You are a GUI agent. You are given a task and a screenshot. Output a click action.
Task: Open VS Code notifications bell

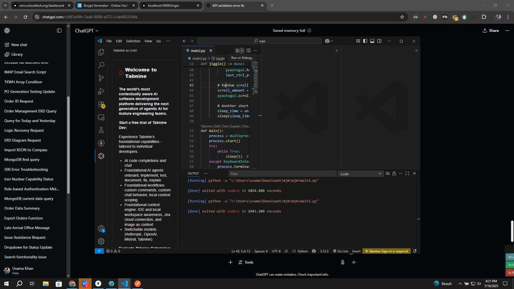coord(415,251)
